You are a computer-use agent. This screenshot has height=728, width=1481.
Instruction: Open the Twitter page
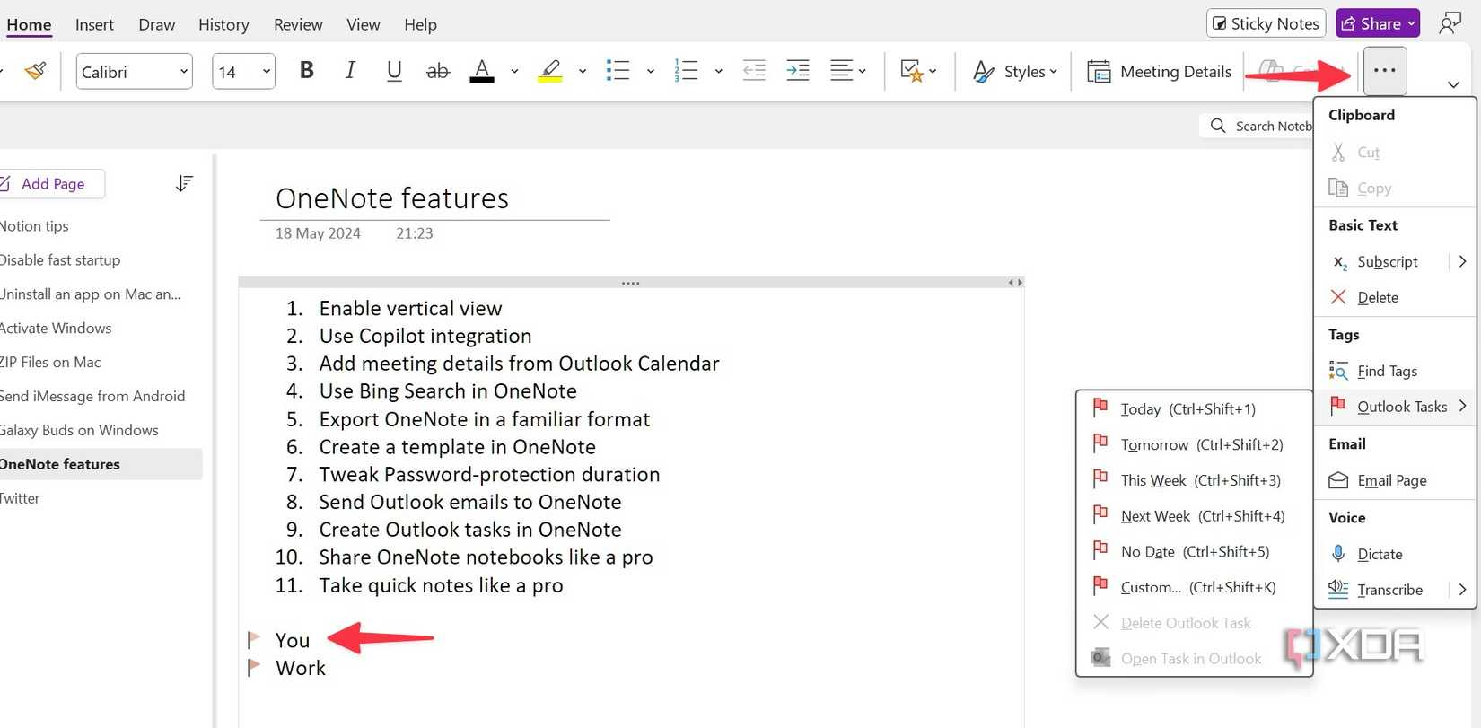[20, 498]
